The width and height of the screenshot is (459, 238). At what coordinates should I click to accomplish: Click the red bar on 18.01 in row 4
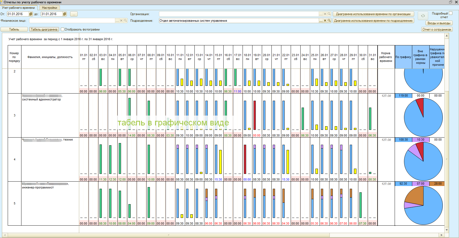[x=245, y=159]
